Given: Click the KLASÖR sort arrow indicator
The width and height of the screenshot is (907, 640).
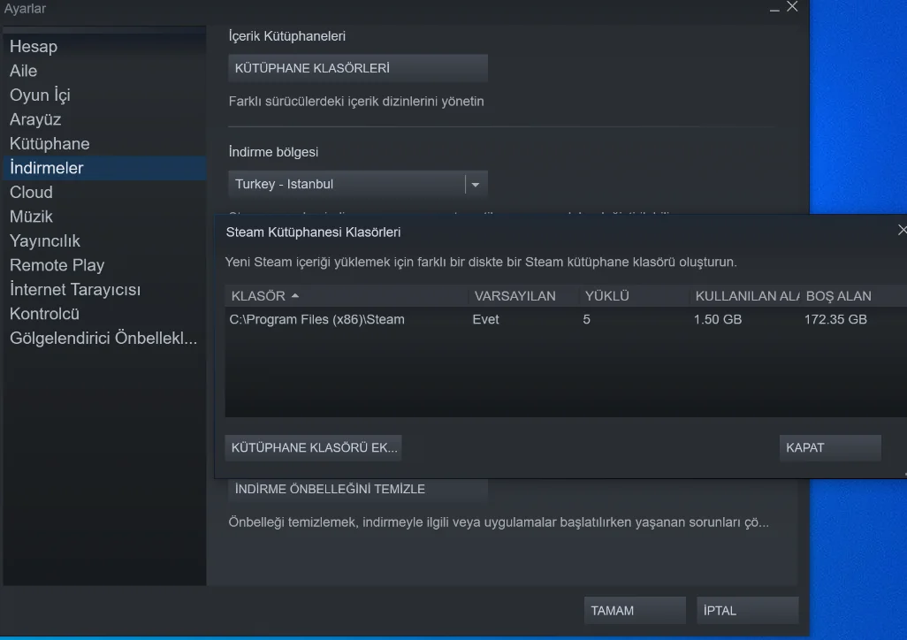Looking at the screenshot, I should (295, 296).
